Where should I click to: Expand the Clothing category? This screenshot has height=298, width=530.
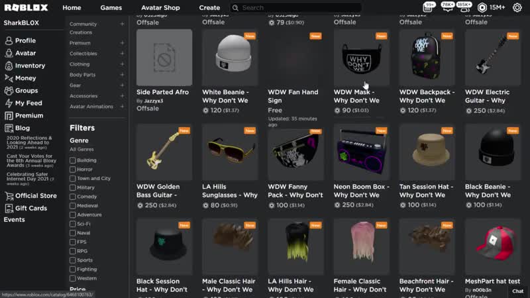122,64
